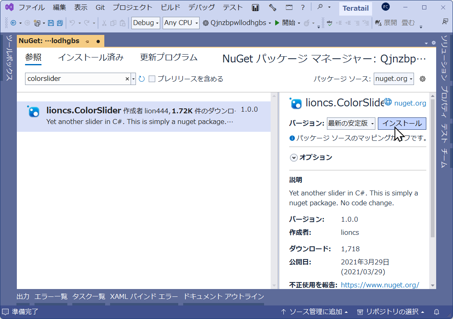The image size is (453, 319).
Task: Pin the NuGet document tab
Action: (x=87, y=41)
